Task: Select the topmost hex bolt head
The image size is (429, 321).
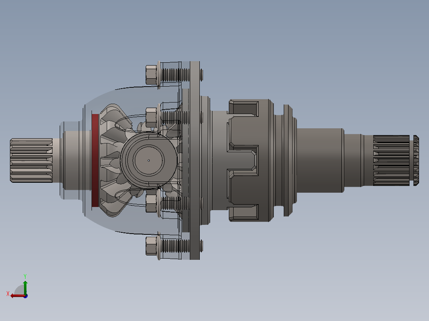Action: (151, 75)
